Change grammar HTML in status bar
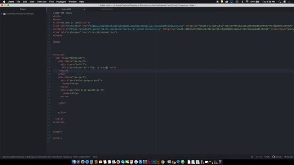 click(267, 157)
